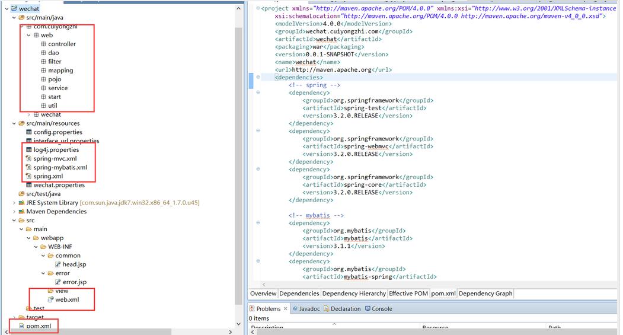Collapse the WEB-INF folder
The image size is (623, 335).
point(36,247)
